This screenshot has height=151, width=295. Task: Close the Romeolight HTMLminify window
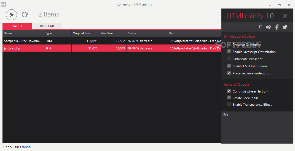pos(289,5)
